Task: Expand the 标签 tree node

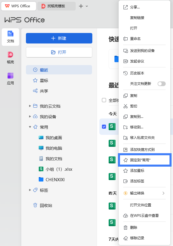Action: pos(30,190)
